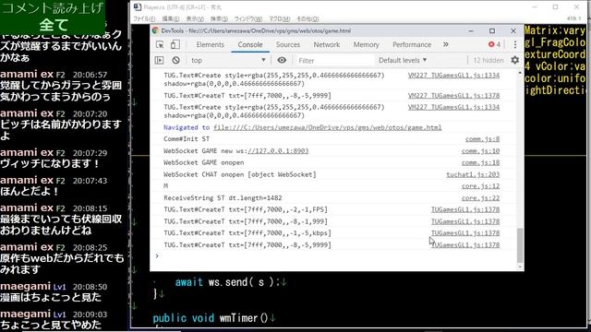
Task: Open the Elements tab
Action: point(210,44)
